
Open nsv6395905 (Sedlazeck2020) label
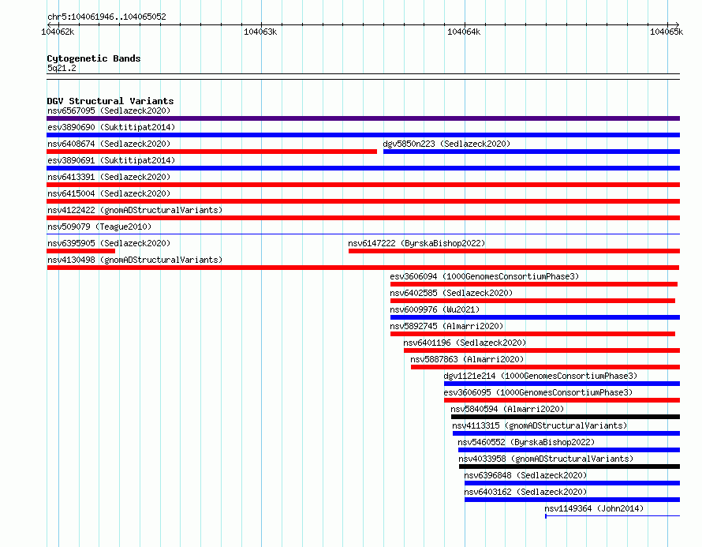click(x=109, y=243)
